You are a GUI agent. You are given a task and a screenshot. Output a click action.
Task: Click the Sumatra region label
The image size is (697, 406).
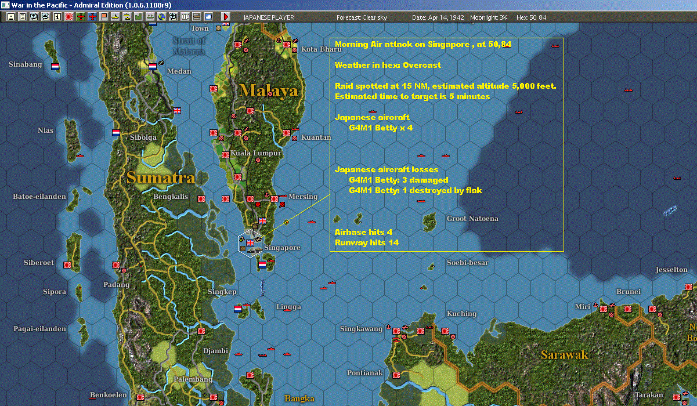click(x=160, y=177)
